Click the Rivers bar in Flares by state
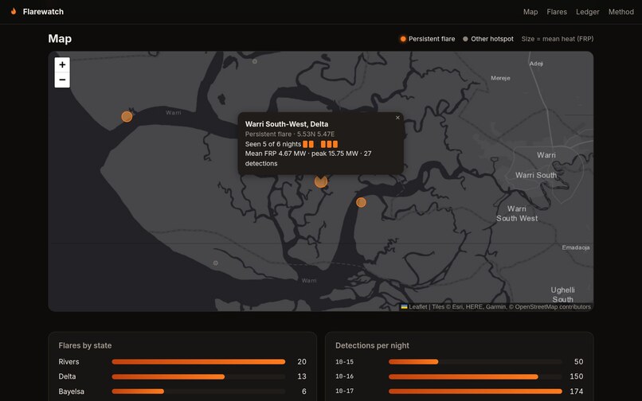Viewport: 642px width, 401px height. tap(198, 362)
